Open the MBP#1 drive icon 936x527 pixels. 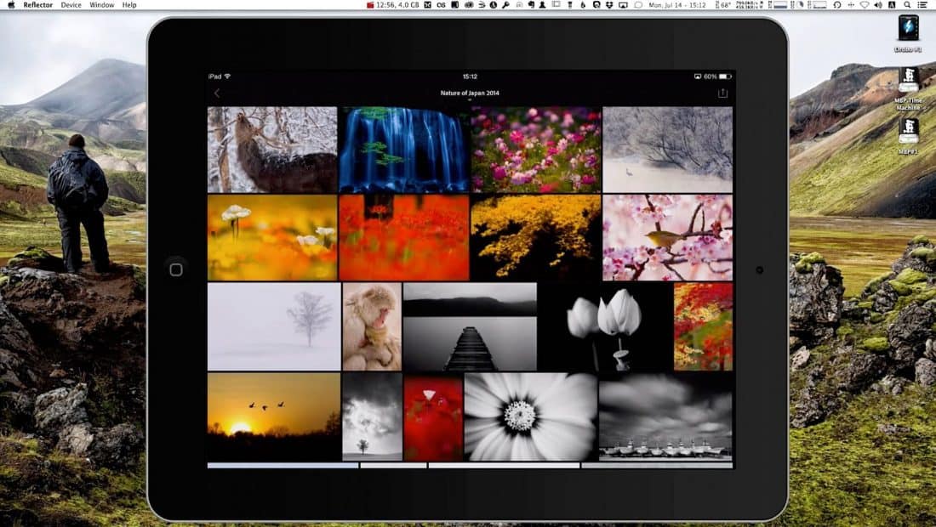pos(908,130)
